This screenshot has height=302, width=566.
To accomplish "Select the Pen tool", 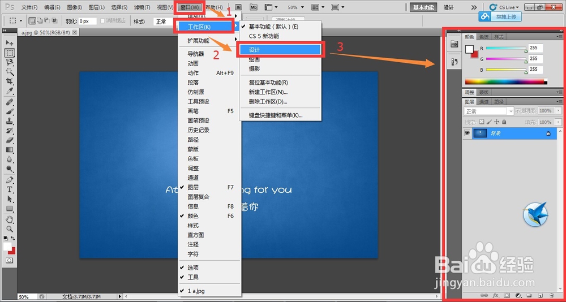I will (x=10, y=180).
